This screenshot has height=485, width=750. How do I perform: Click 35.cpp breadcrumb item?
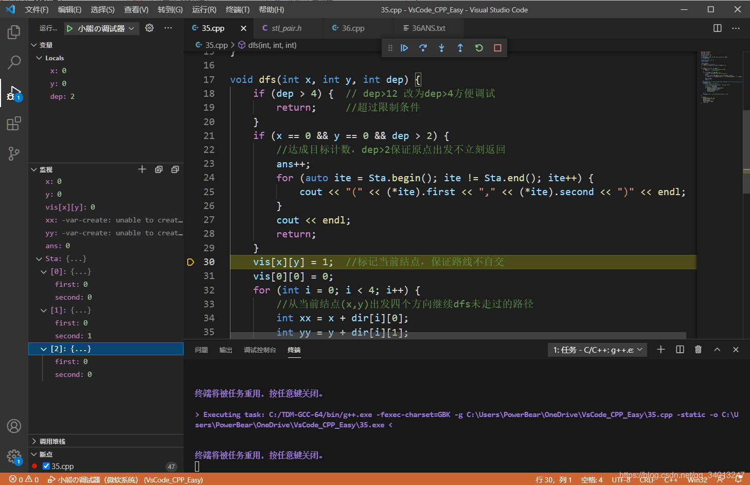coord(211,45)
